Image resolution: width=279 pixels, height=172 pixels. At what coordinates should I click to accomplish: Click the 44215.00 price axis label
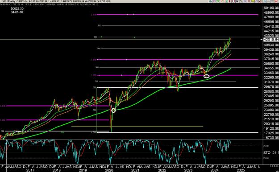pos(271,31)
